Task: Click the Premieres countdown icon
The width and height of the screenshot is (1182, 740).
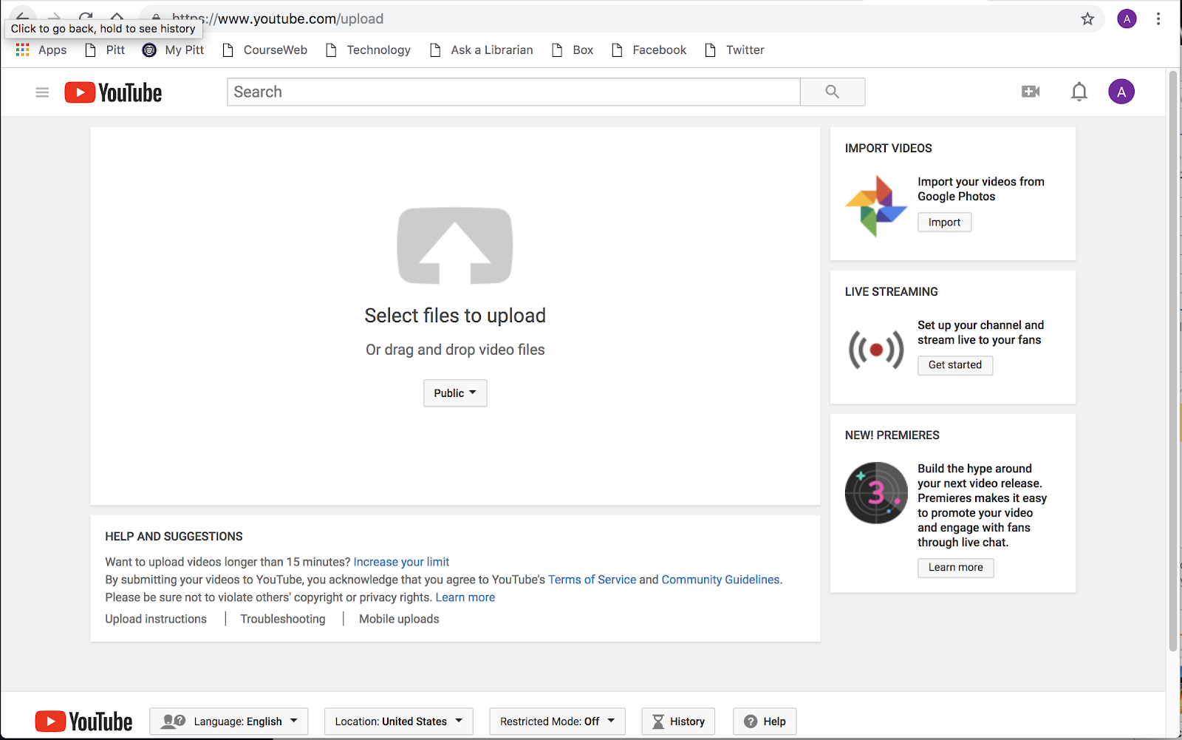Action: click(876, 493)
